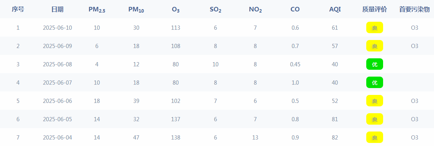434x146 pixels.
Task: Click the 序号 column header
Action: 18,10
